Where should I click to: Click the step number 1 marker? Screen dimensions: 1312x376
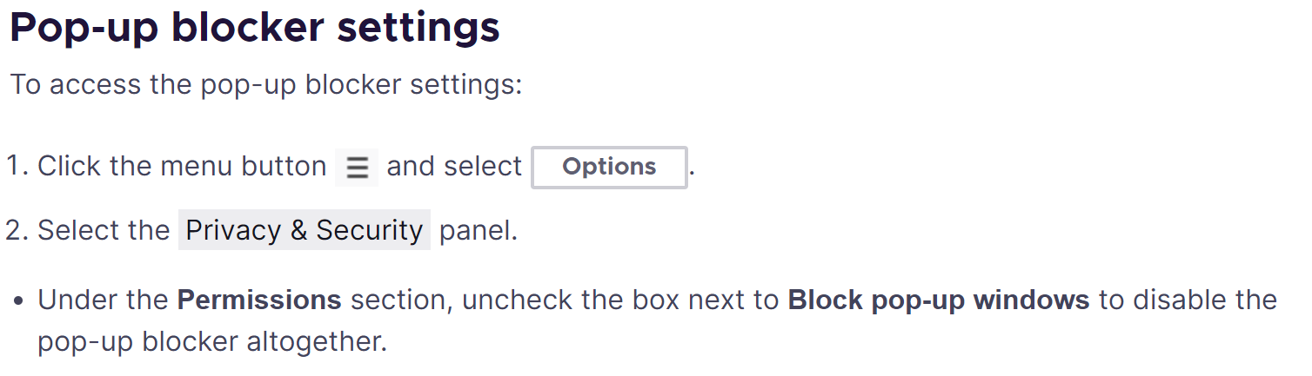17,166
